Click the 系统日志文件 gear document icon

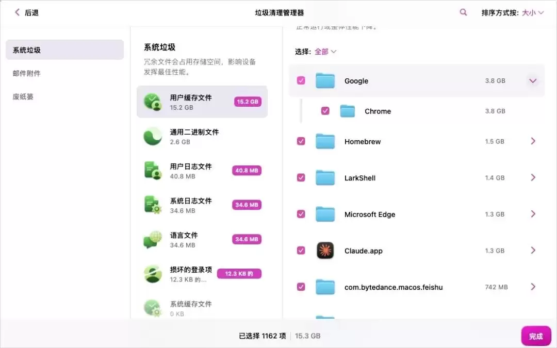(153, 205)
